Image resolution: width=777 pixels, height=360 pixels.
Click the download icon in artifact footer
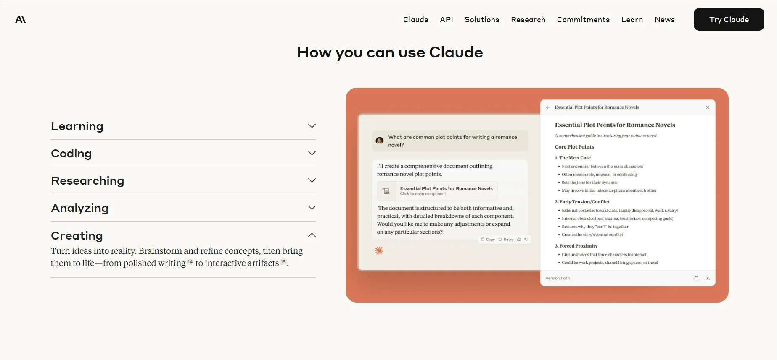(x=708, y=278)
